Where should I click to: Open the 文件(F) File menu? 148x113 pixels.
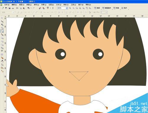click(7, 5)
